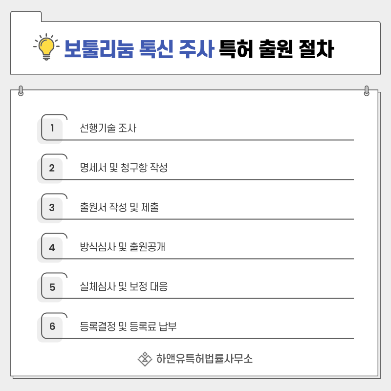This screenshot has width=391, height=391.
Task: Click the 하앤유특허법률사무소 firm name
Action: pos(204,359)
